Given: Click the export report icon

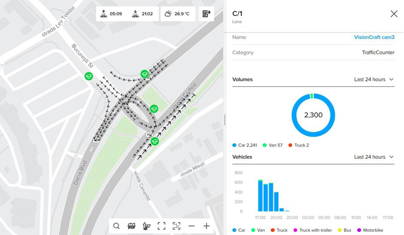Looking at the screenshot, I should [x=206, y=14].
